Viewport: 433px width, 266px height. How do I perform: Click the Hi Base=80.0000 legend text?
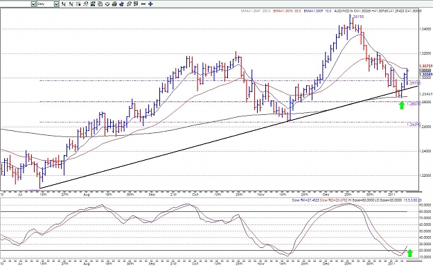tap(361, 200)
